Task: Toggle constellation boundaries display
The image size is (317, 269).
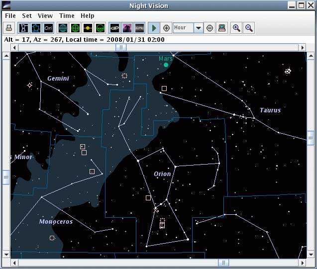Action: coord(36,28)
